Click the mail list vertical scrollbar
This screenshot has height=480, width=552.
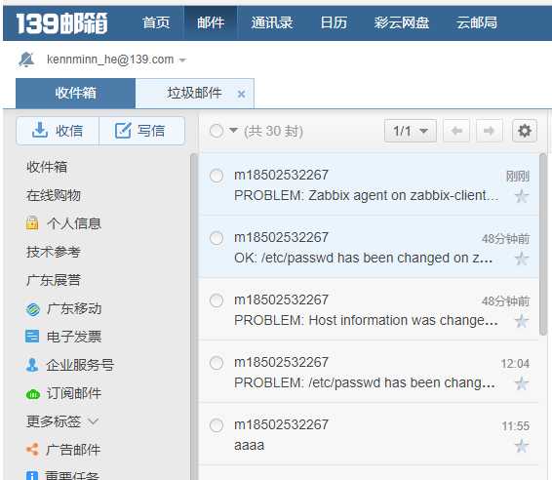543,244
